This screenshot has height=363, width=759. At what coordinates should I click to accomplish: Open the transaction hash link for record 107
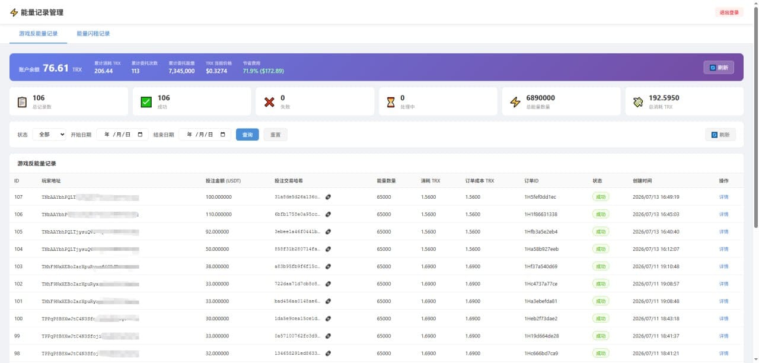tap(328, 197)
